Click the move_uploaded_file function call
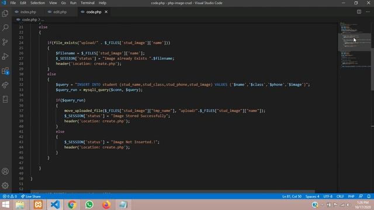 (165, 111)
